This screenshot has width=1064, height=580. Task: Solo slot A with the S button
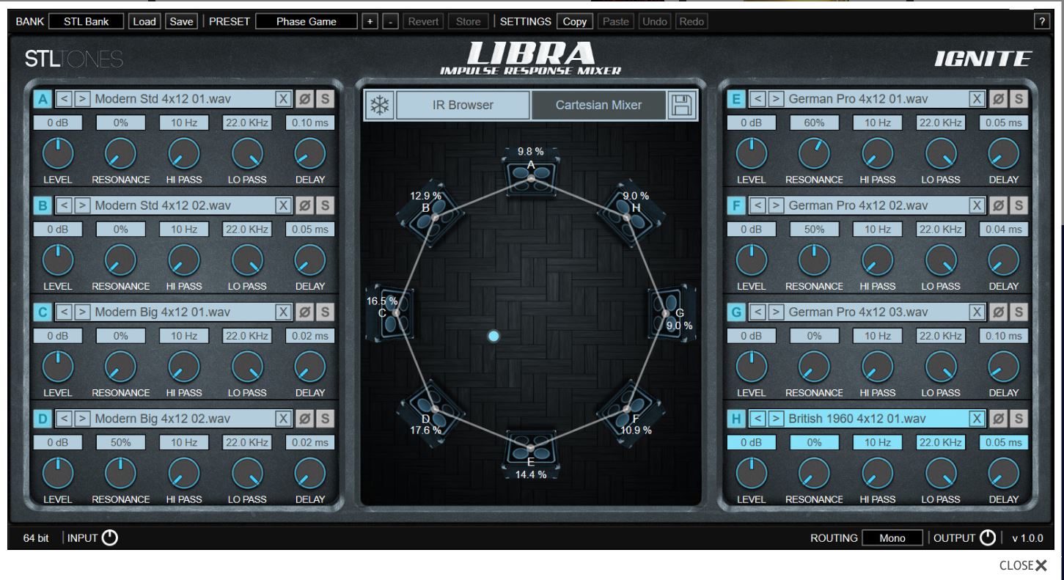[326, 99]
